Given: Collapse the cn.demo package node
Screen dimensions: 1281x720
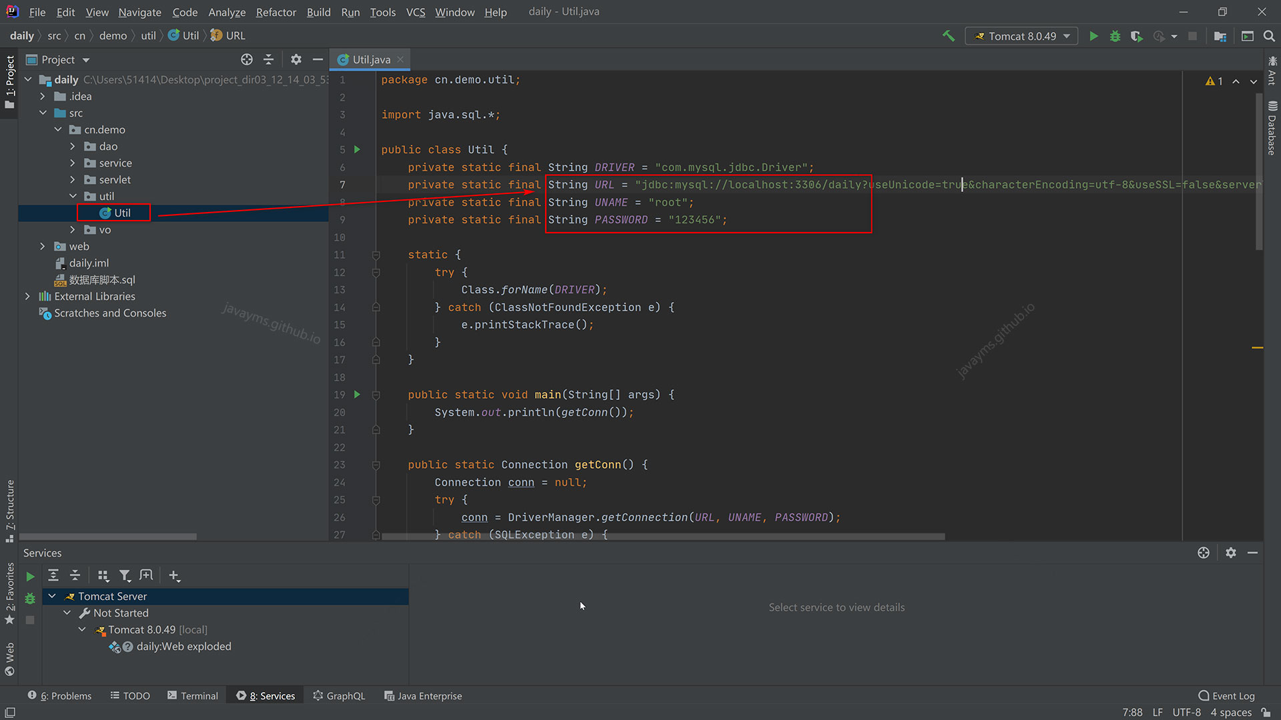Looking at the screenshot, I should pyautogui.click(x=57, y=129).
